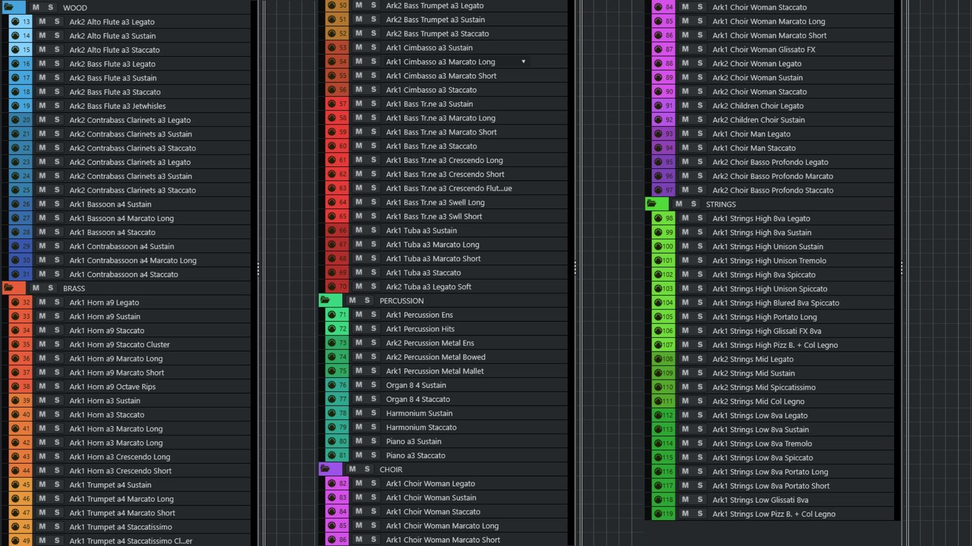
Task: Mute the Ark1 Cimbasso a3 Staccato track
Action: tap(359, 89)
